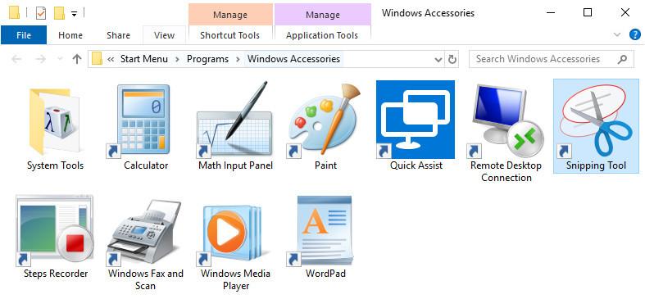Click the Manage label above Shortcut Tools

coord(230,15)
